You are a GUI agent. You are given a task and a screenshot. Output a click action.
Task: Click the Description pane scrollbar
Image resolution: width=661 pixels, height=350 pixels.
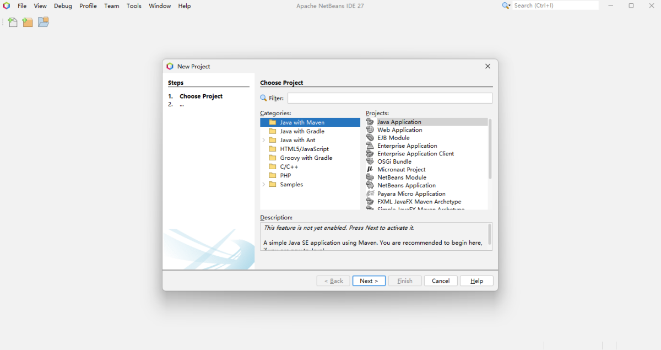coord(490,234)
